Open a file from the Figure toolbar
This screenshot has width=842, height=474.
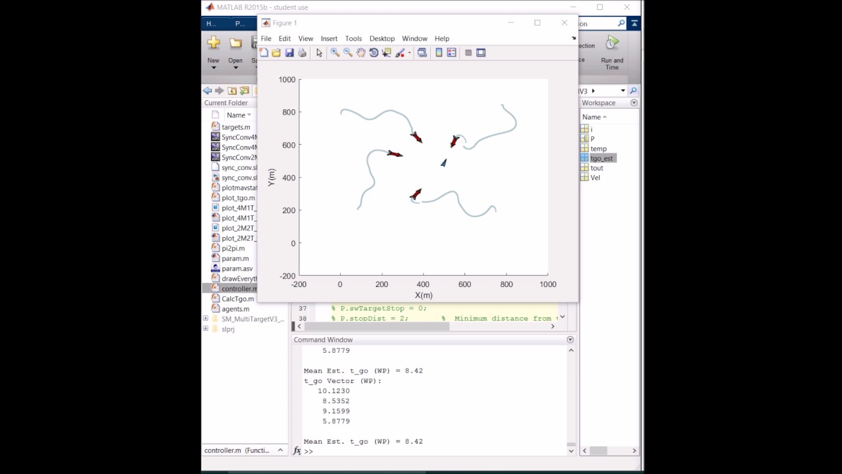click(276, 53)
